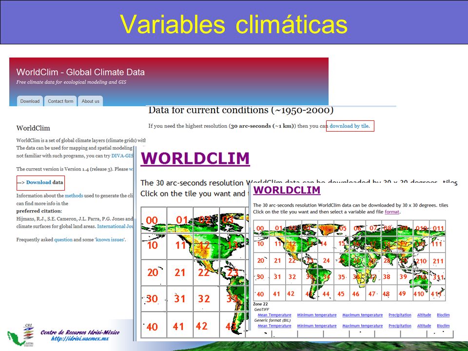Viewport: 468px width, 351px height.
Task: Click the download by tile link
Action: (350, 126)
